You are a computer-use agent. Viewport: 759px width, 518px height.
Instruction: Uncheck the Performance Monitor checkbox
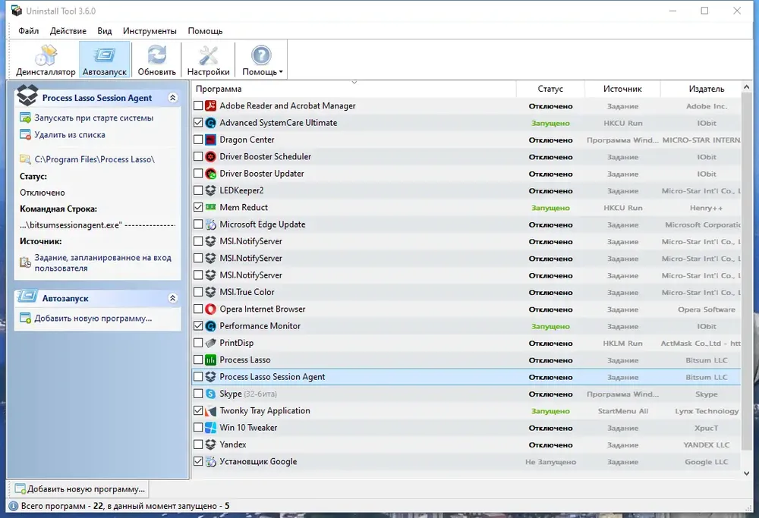pos(198,325)
